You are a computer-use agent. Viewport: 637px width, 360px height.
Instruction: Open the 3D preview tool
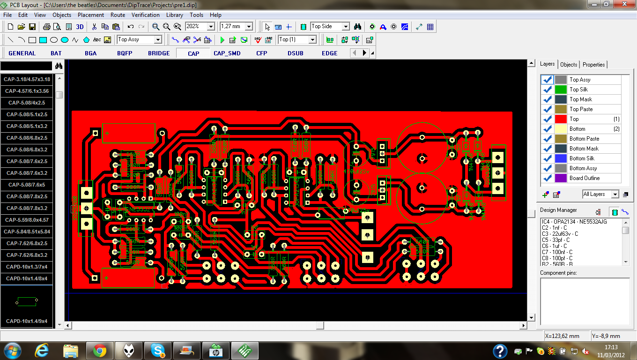click(x=78, y=27)
